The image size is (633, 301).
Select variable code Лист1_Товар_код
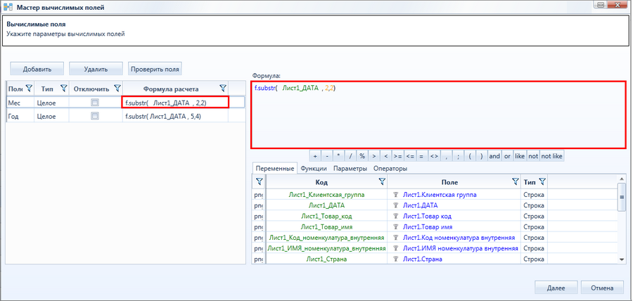point(326,217)
